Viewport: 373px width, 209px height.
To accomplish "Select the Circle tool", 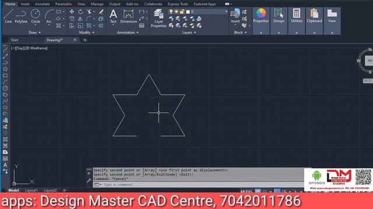I will (36, 16).
